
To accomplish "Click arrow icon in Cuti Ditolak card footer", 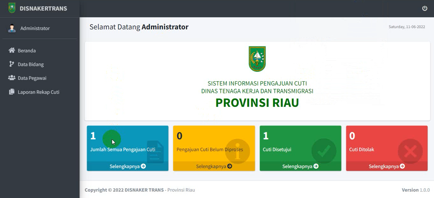I will pos(402,166).
